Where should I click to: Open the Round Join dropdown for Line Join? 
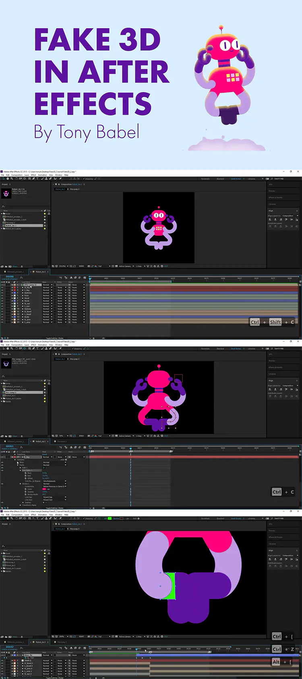[x=54, y=500]
